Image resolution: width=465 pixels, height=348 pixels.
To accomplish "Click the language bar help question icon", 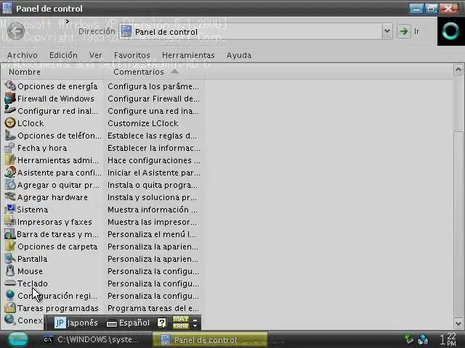I will click(161, 323).
